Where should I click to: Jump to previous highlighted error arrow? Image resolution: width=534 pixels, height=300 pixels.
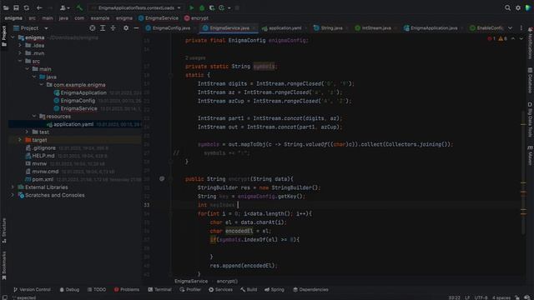pyautogui.click(x=513, y=39)
